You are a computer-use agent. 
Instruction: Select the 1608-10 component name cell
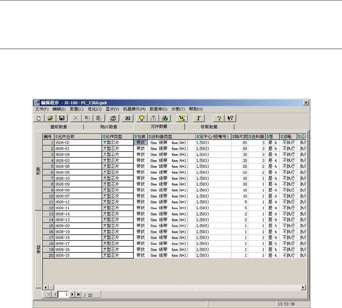click(x=78, y=178)
